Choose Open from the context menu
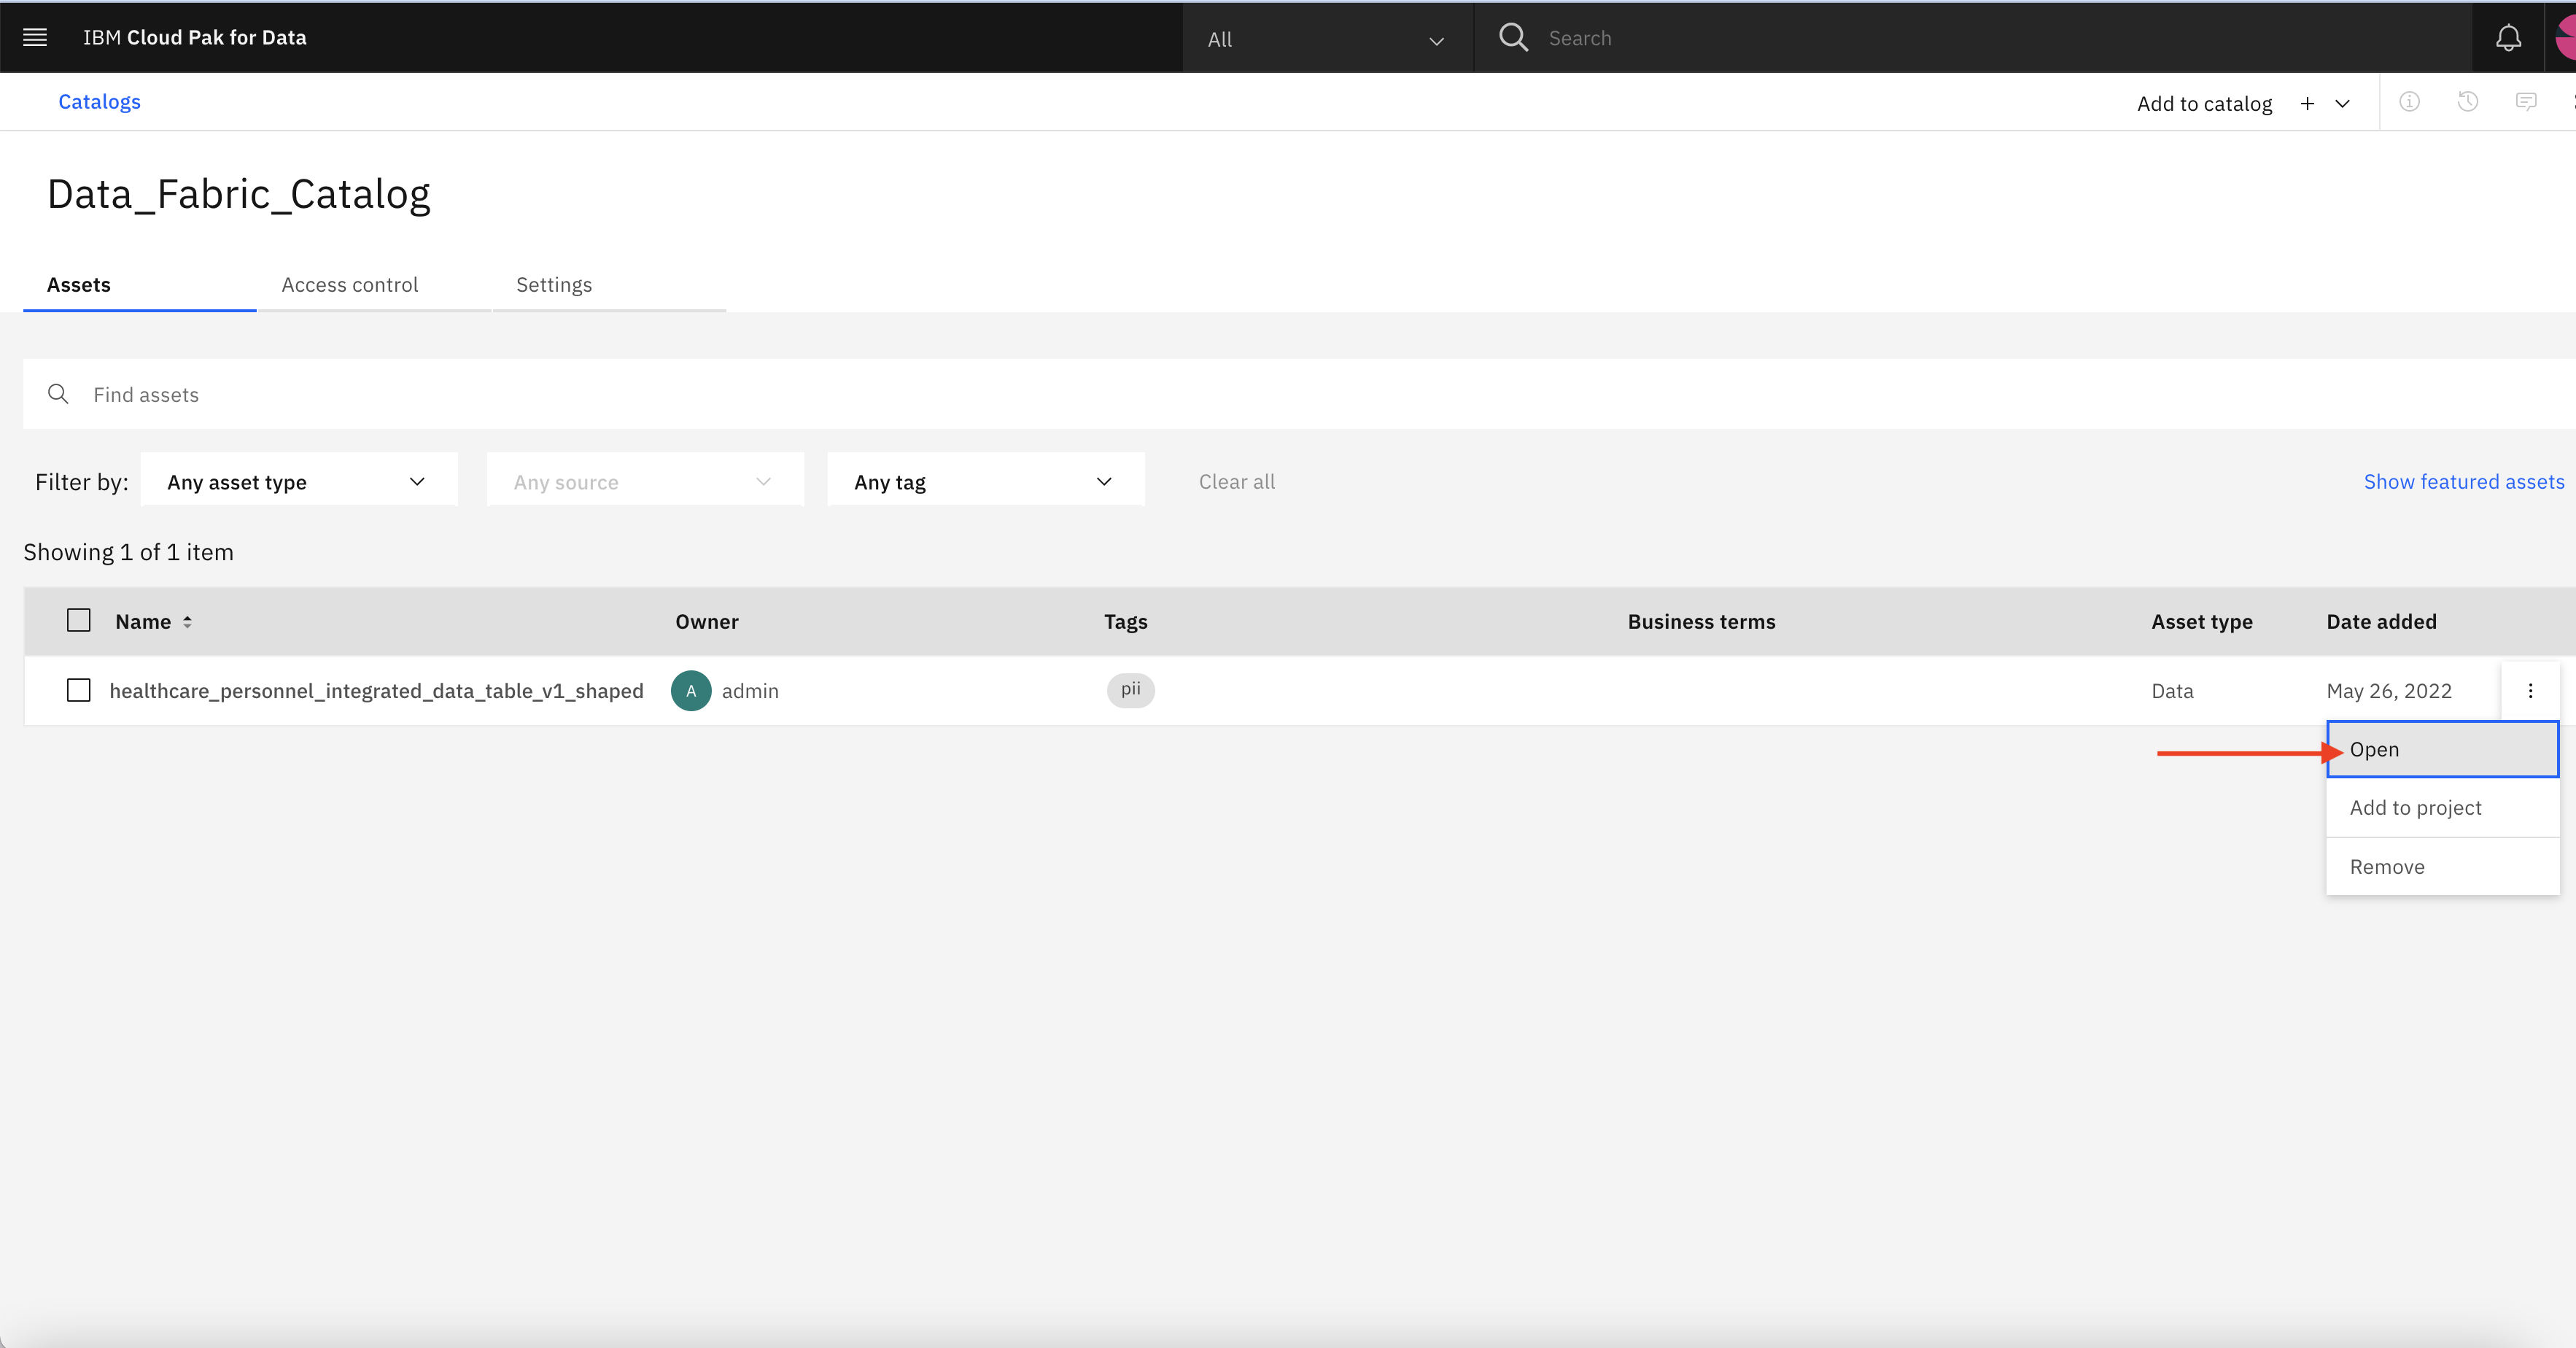Viewport: 2576px width, 1348px height. pyautogui.click(x=2442, y=749)
